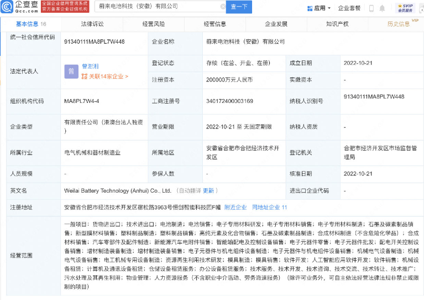Click the 经营范围 business scope paragraph
The height and width of the screenshot is (300, 424).
[x=241, y=255]
